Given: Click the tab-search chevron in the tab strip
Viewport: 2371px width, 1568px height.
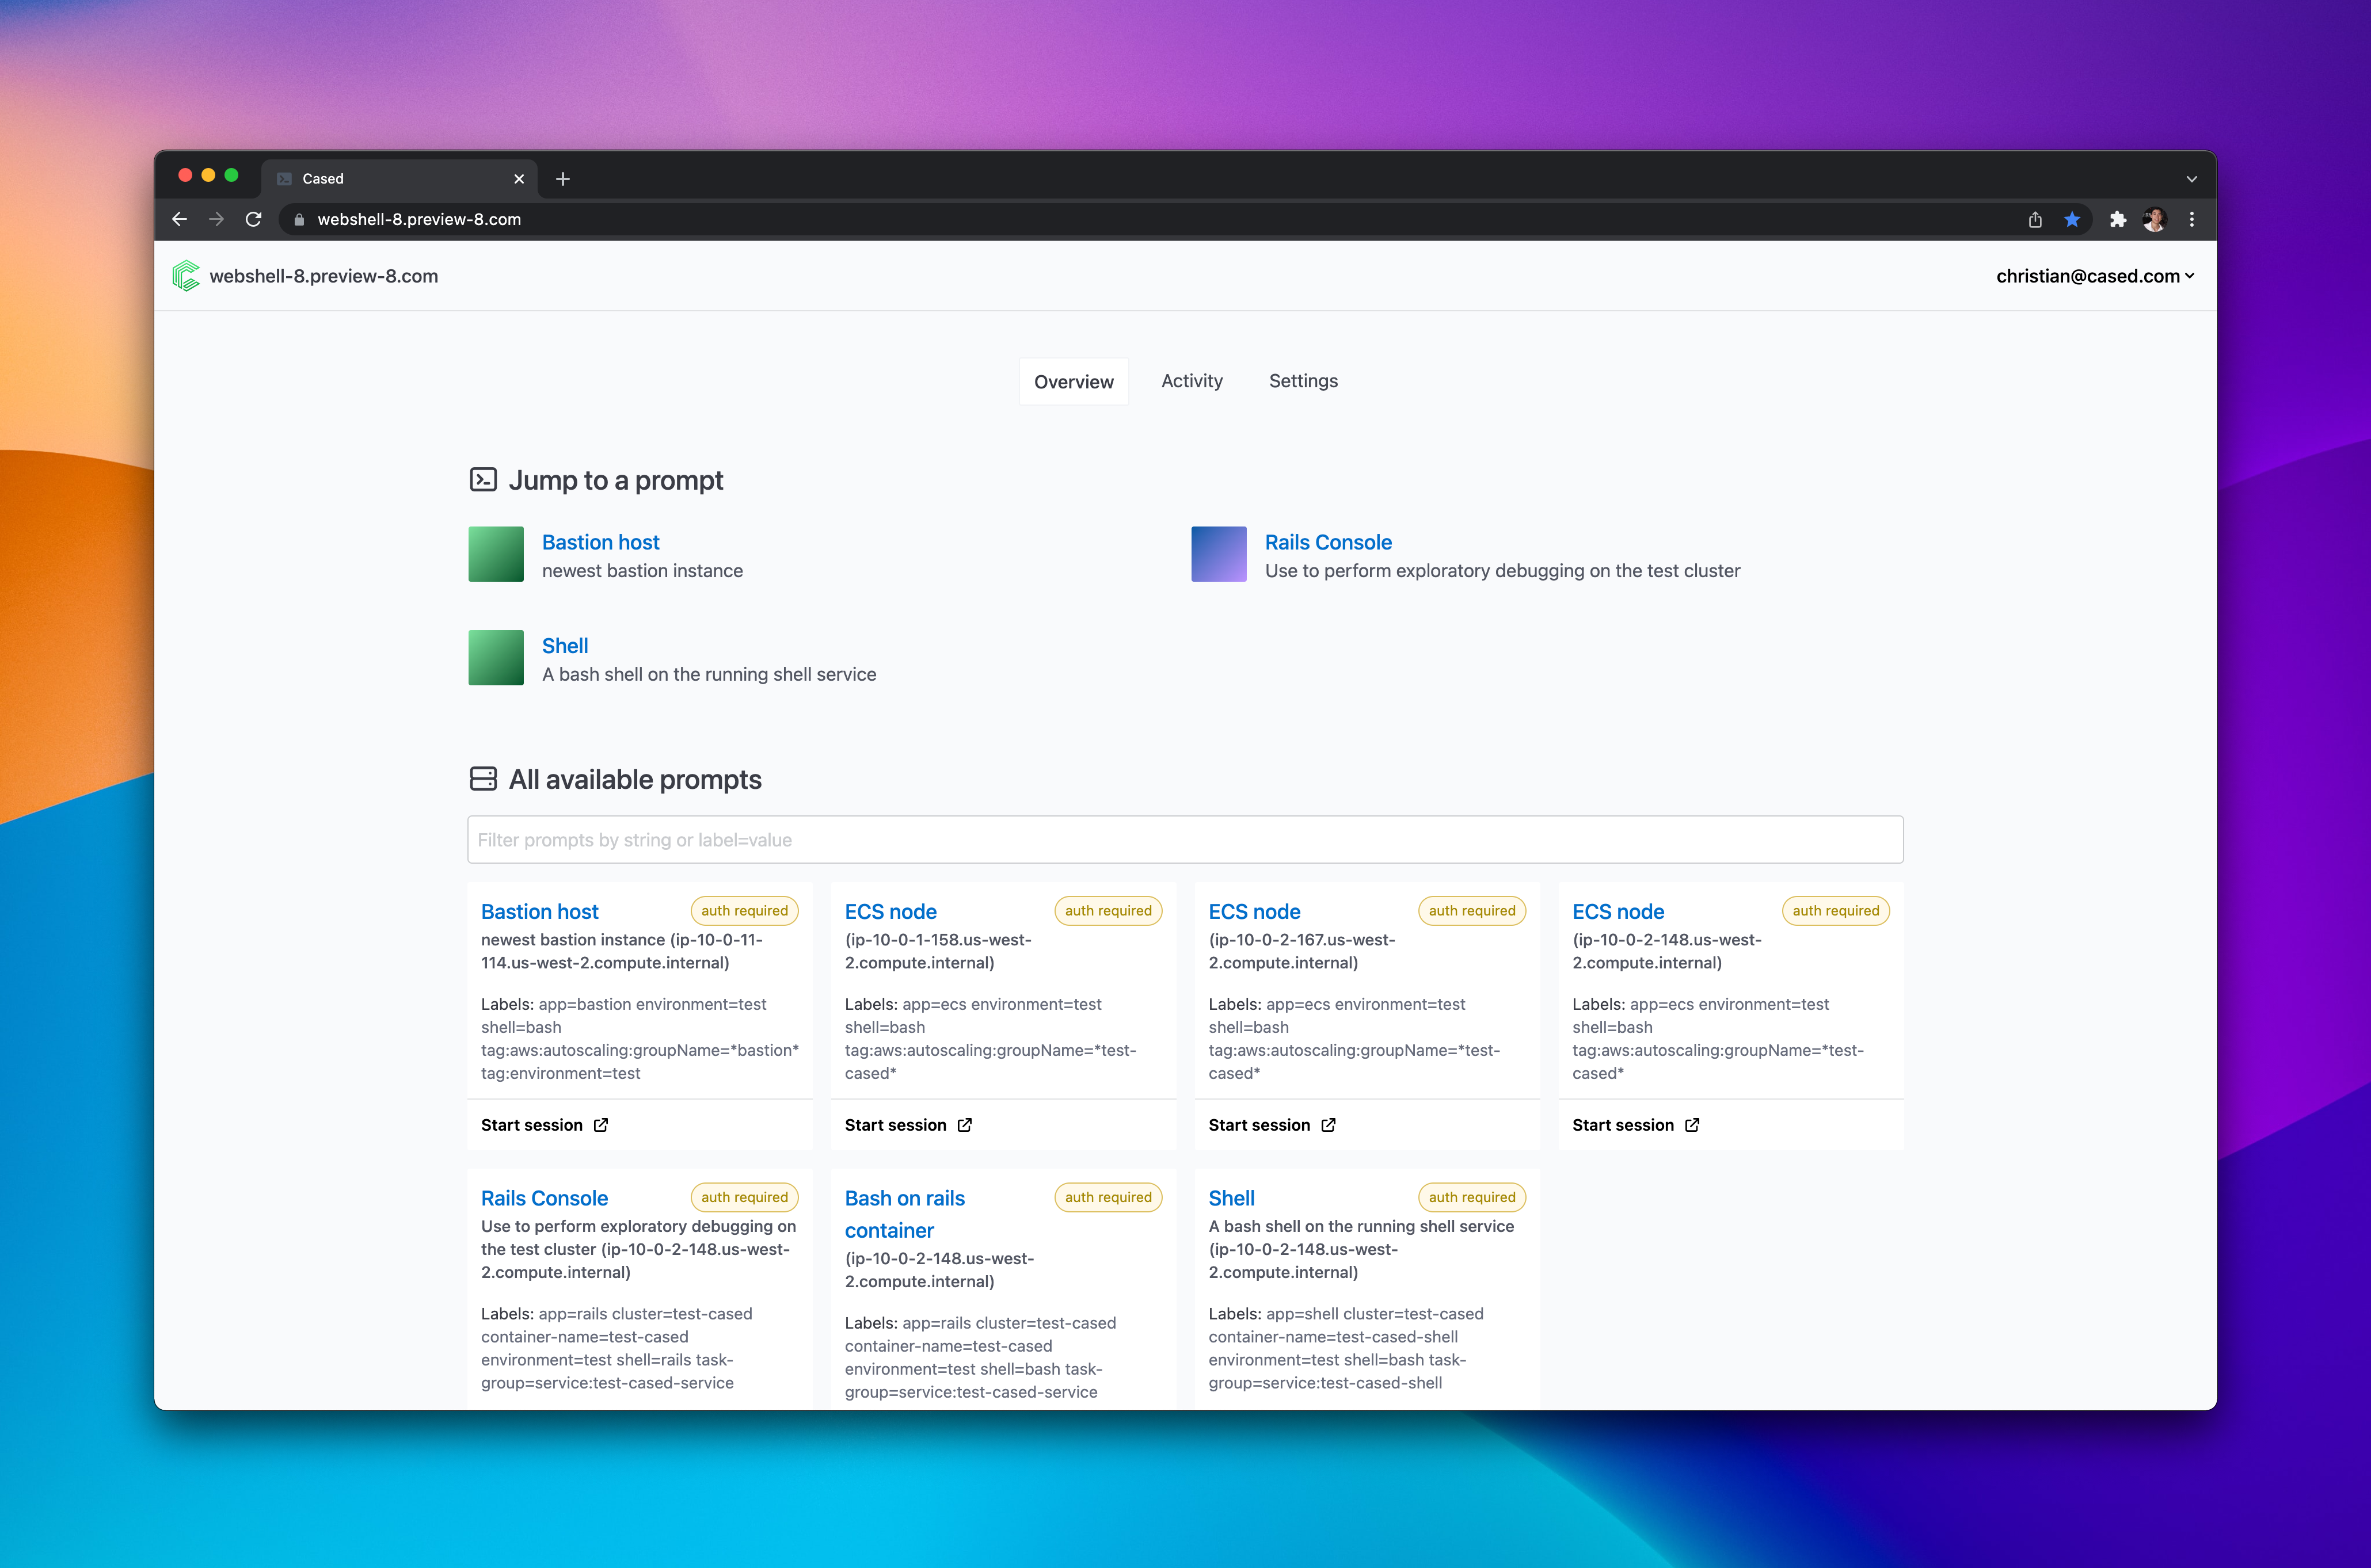Looking at the screenshot, I should coord(2192,179).
